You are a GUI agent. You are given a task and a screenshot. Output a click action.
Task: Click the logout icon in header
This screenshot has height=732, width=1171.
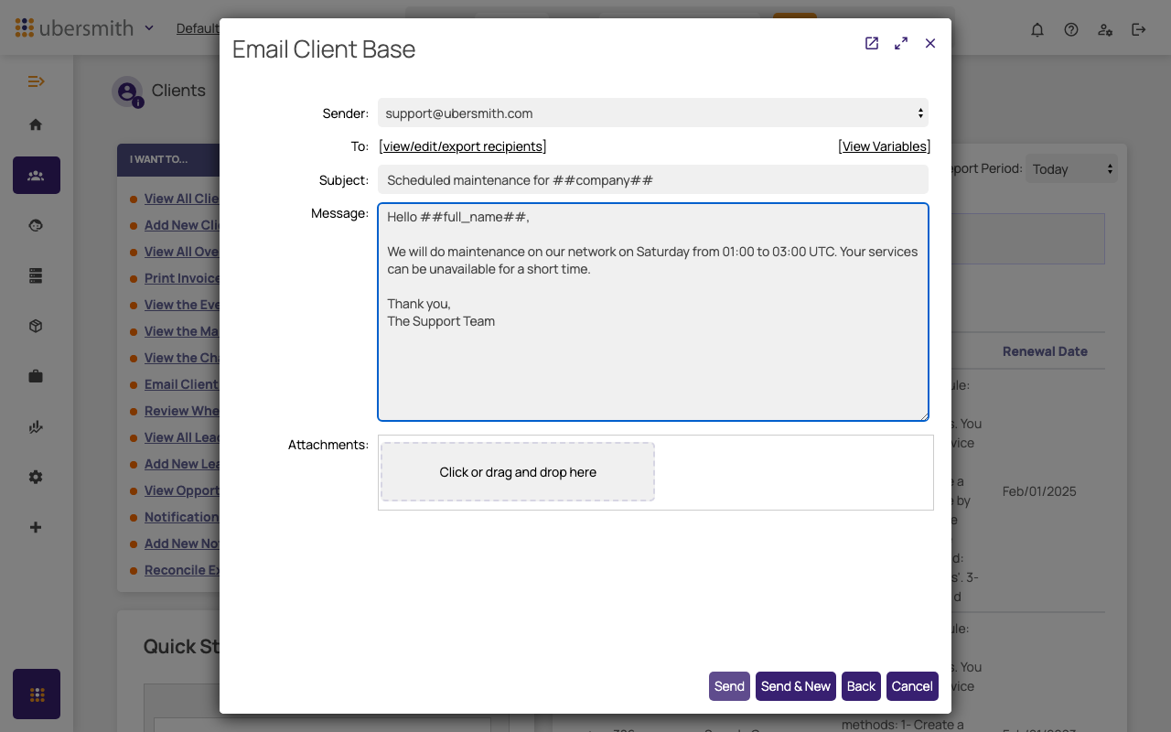pos(1139,29)
